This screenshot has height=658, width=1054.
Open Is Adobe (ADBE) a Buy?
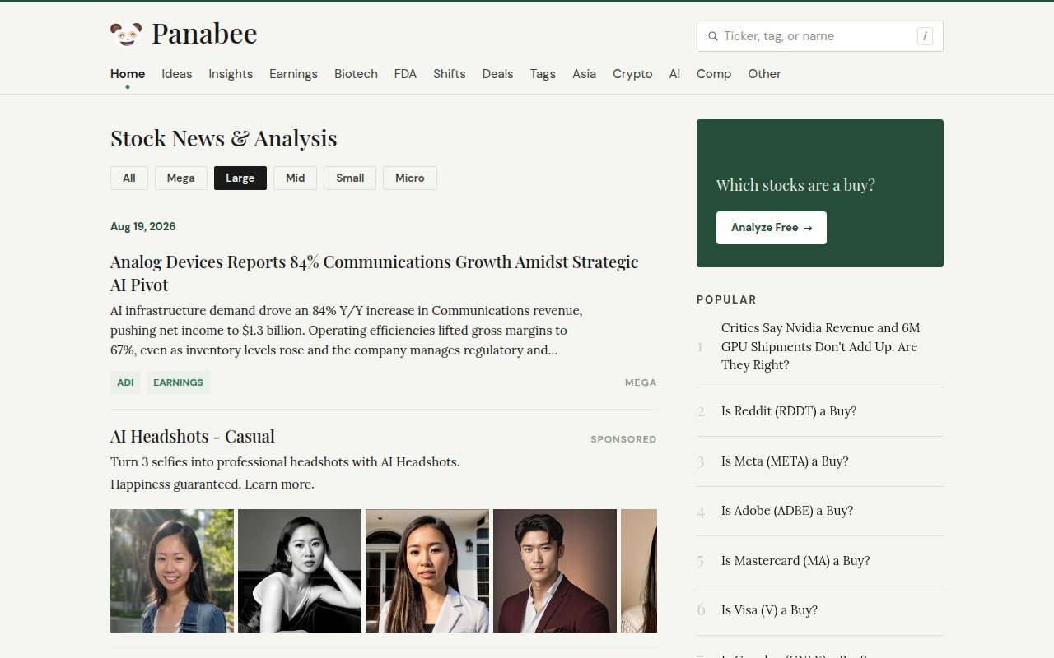pos(787,511)
